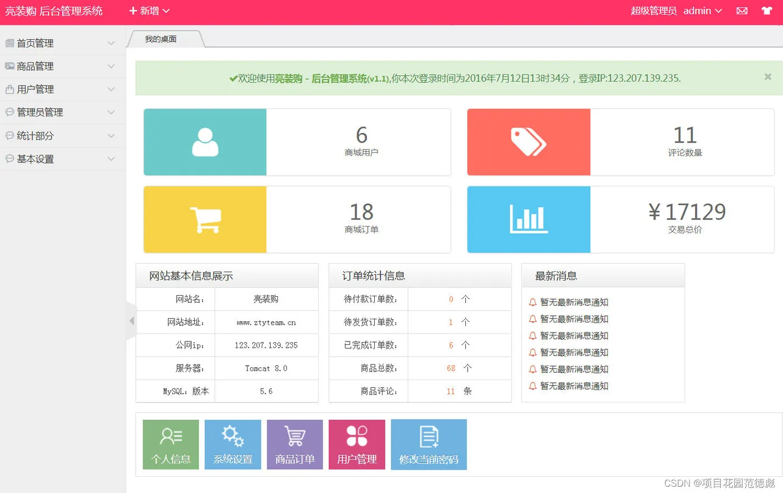This screenshot has width=783, height=493.
Task: Click the 已完成订单数 value 6
Action: point(451,345)
